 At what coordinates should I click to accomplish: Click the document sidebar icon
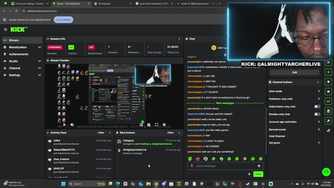click(x=329, y=82)
